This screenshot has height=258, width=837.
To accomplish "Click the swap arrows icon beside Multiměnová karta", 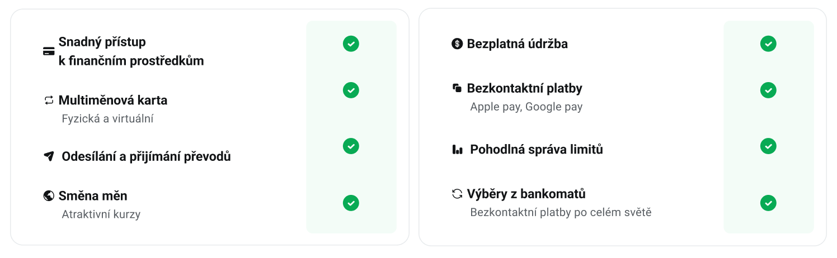I will (49, 101).
